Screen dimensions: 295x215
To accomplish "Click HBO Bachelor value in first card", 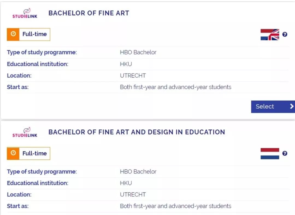I will (138, 52).
